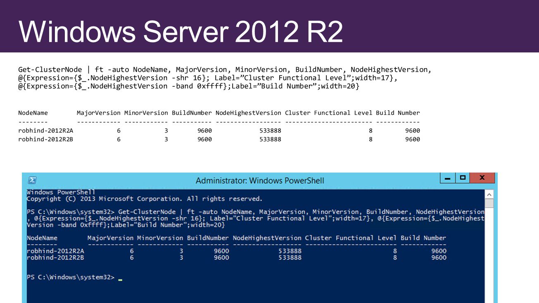Click 'Cluster Functional Level' header in PowerShell output
The image size is (539, 303).
click(351, 238)
